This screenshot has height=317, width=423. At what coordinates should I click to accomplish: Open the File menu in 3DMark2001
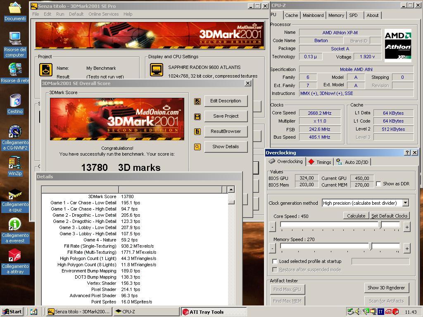36,14
